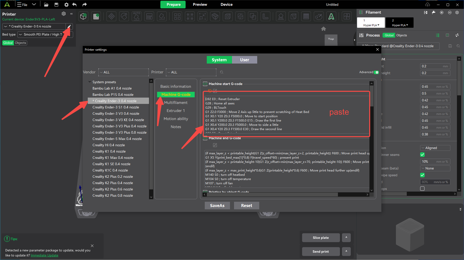Click the Immediate Update link
Screen dimensions: 464x260
(x=44, y=255)
